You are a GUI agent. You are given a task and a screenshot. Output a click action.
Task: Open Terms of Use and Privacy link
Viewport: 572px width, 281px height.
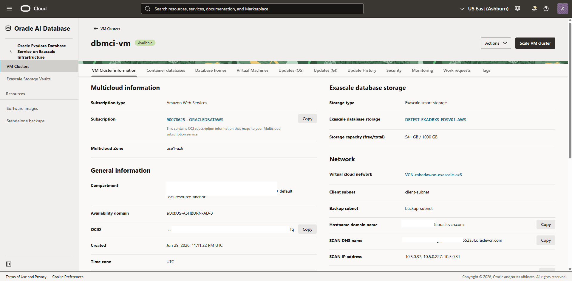(26, 277)
